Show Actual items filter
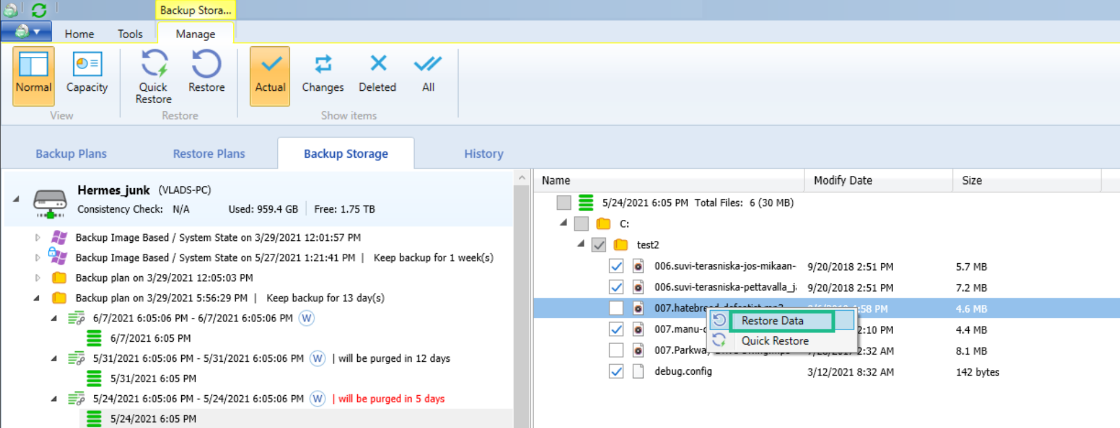Screen dimensions: 1120x428 coord(270,76)
